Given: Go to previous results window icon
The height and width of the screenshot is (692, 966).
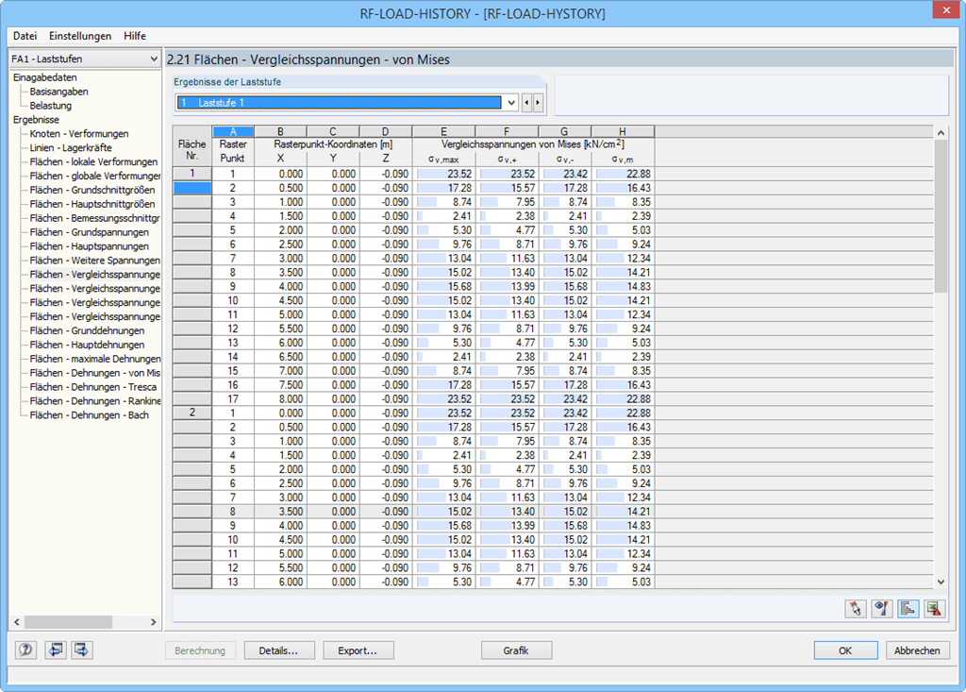Looking at the screenshot, I should pyautogui.click(x=56, y=650).
